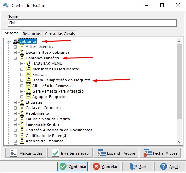Click the Emissão de Recibo clipboard icon

point(22,124)
